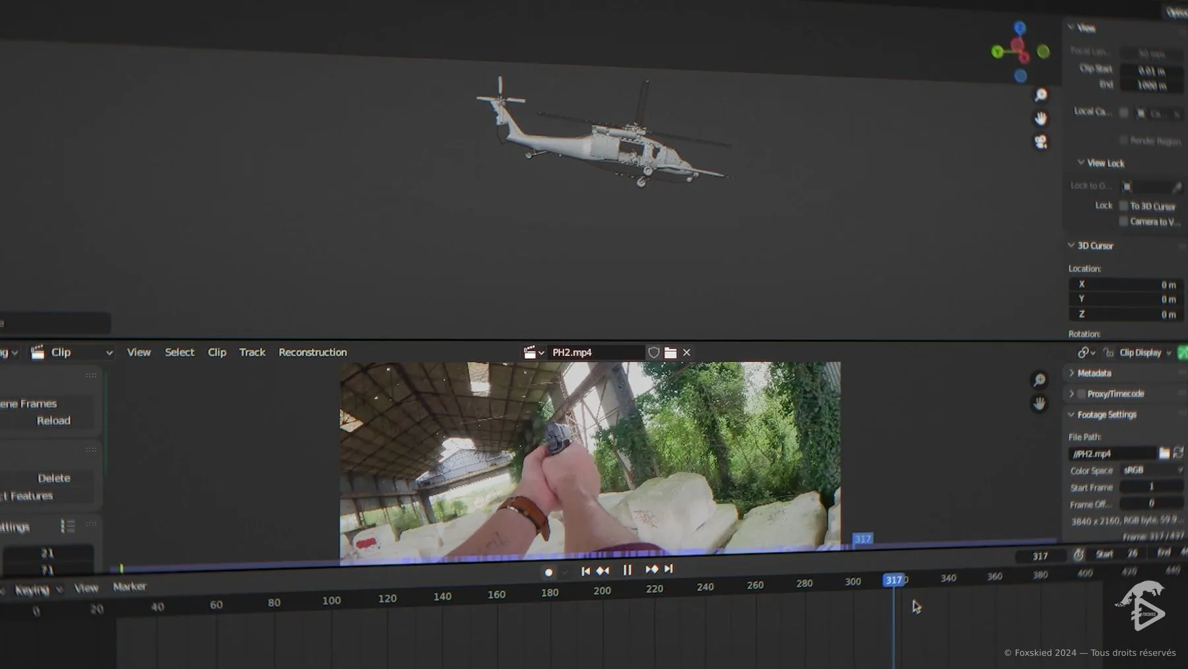The height and width of the screenshot is (669, 1188).
Task: Open the Track menu
Action: (252, 353)
